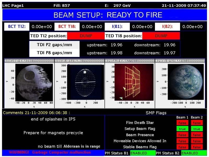This screenshot has width=209, height=157.
Task: Click the Stable Beams Flag label
Action: pyautogui.click(x=140, y=147)
